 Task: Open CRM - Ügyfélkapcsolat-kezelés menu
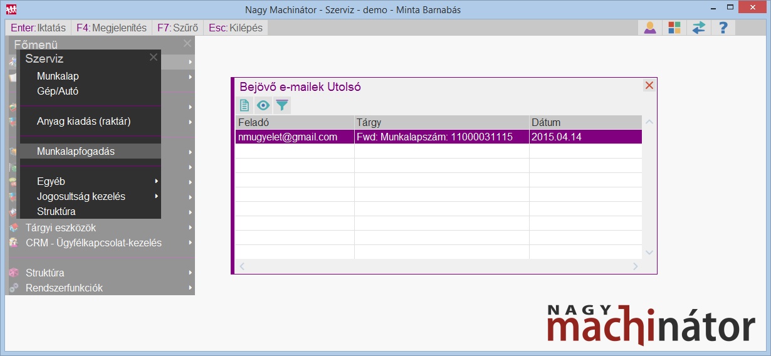tap(93, 243)
